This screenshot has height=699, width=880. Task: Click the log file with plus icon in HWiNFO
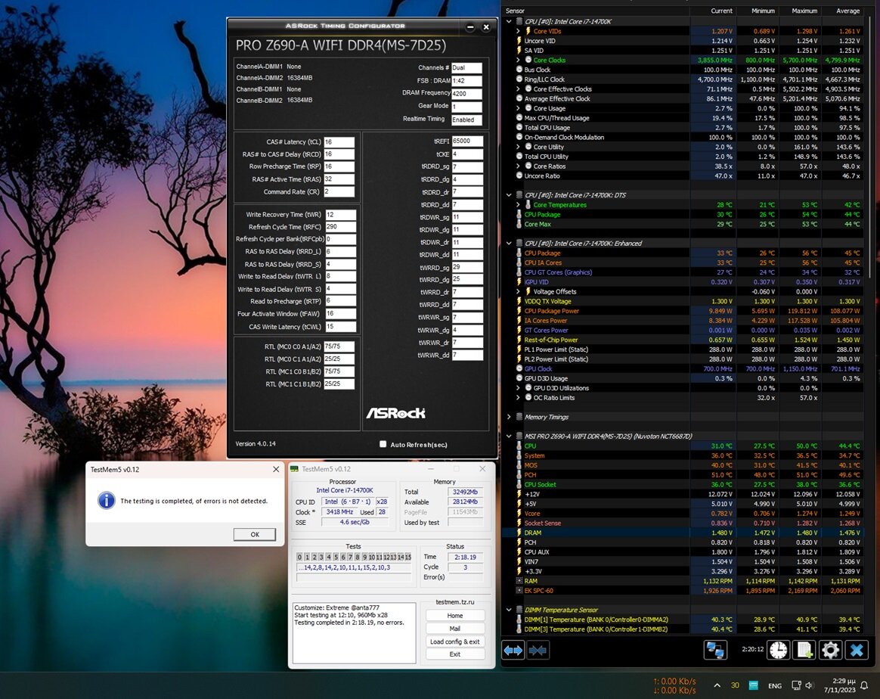click(x=804, y=650)
